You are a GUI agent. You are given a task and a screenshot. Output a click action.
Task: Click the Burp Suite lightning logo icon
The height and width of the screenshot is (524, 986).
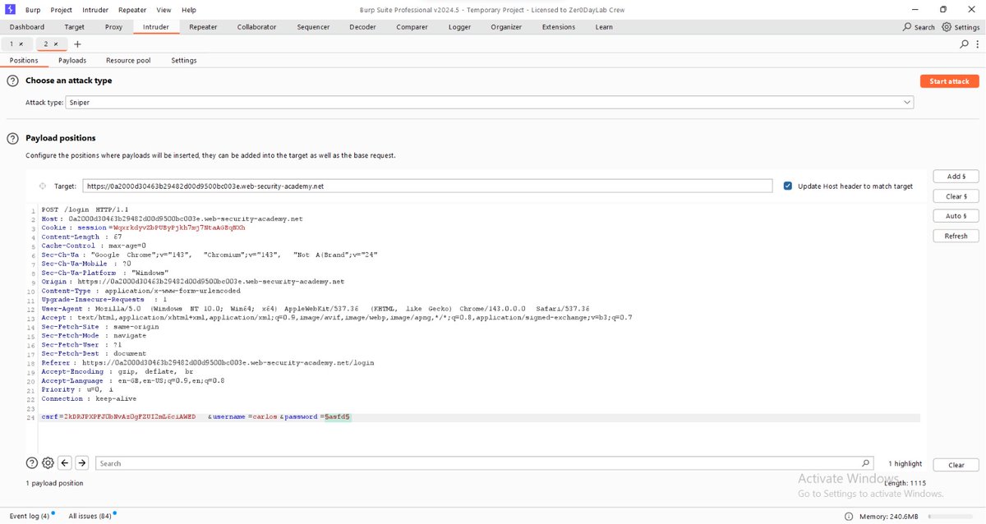point(12,9)
